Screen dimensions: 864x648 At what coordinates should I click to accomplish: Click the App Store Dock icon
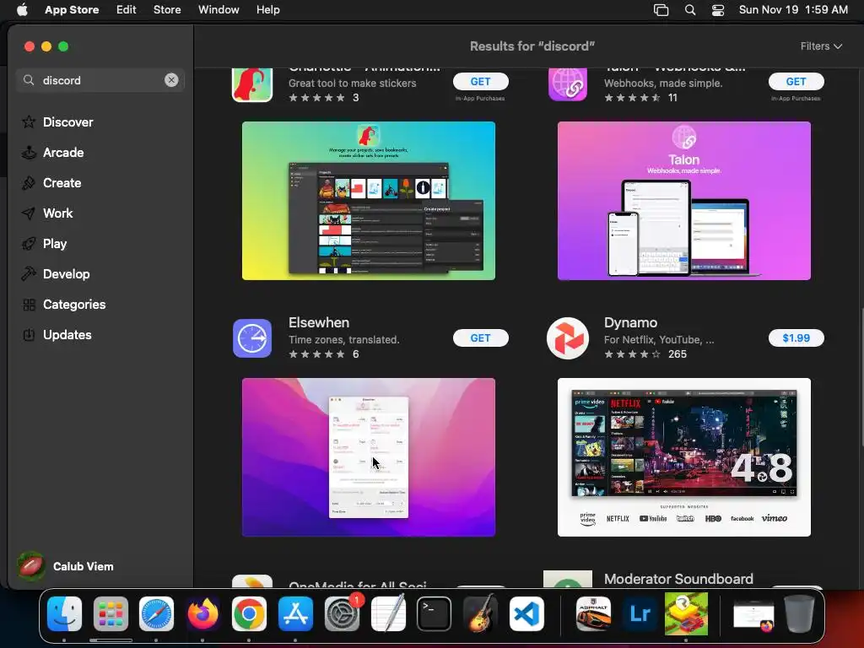tap(295, 614)
